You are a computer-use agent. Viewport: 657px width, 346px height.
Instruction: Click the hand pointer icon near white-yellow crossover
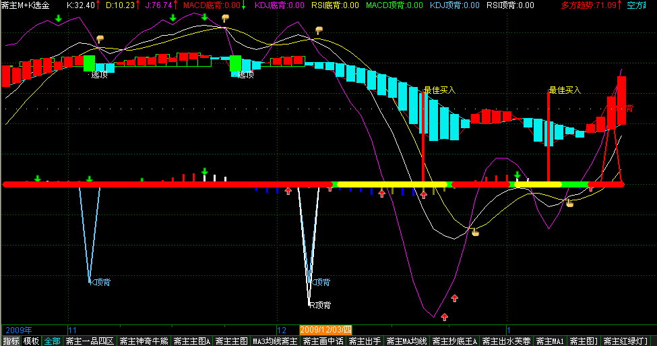coord(475,233)
